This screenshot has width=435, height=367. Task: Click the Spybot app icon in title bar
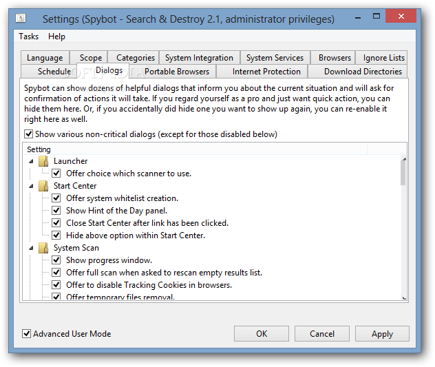[x=21, y=19]
